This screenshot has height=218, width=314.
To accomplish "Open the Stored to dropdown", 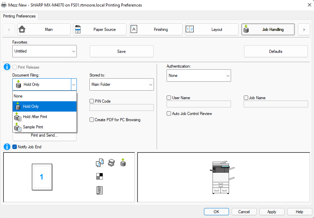I will (x=122, y=84).
